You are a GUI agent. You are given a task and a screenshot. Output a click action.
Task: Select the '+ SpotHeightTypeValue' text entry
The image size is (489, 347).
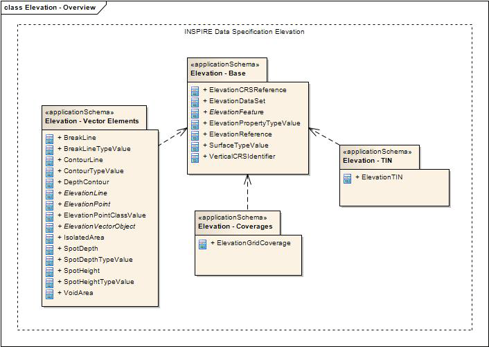click(96, 281)
